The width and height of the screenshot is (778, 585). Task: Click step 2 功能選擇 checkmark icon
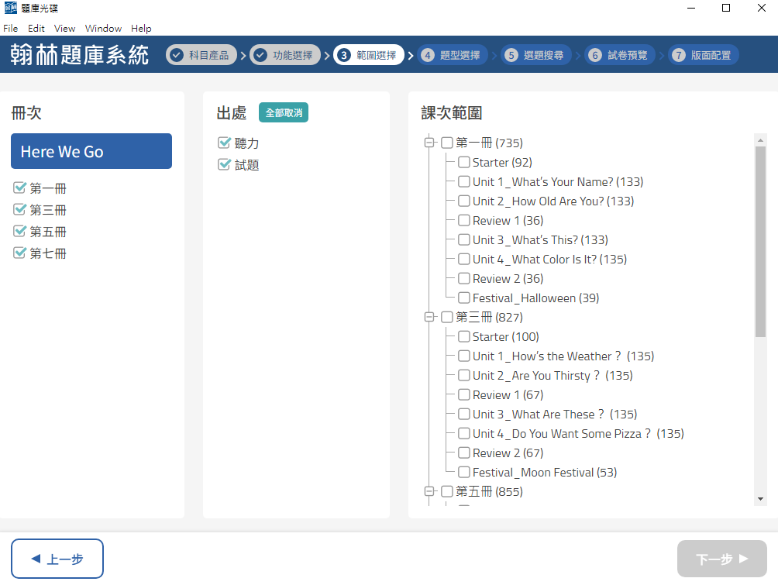(260, 55)
